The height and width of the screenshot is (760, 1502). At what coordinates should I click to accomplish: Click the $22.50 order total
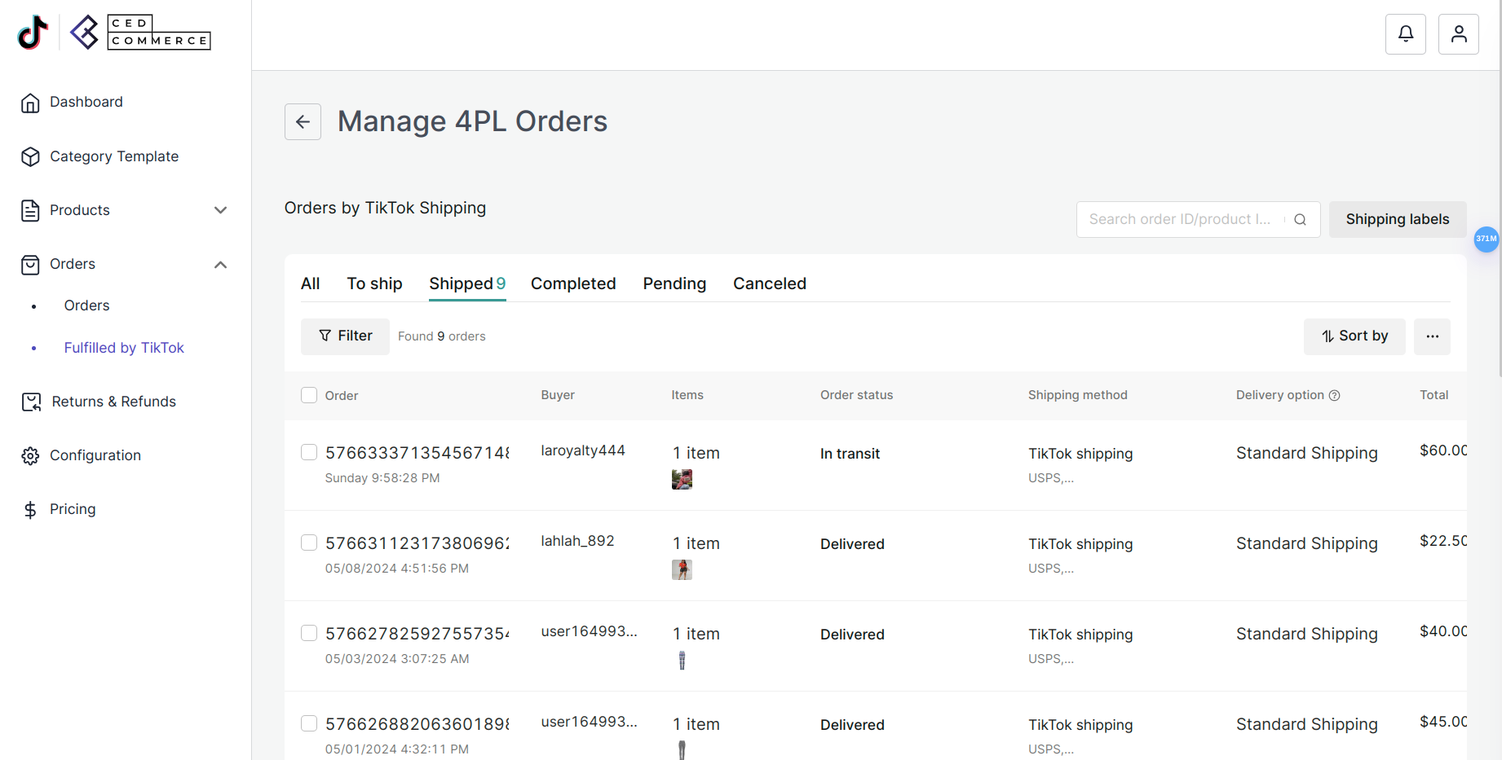(x=1442, y=541)
